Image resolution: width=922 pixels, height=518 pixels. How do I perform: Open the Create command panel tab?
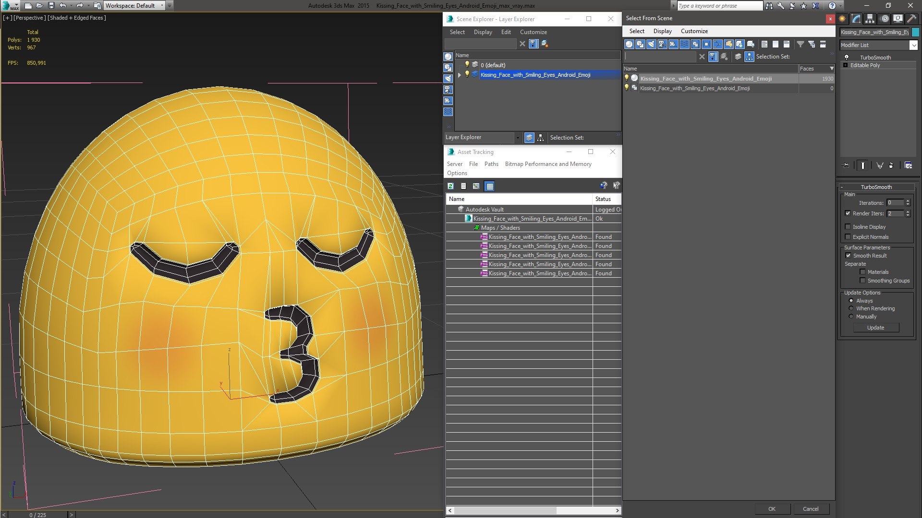(x=842, y=19)
